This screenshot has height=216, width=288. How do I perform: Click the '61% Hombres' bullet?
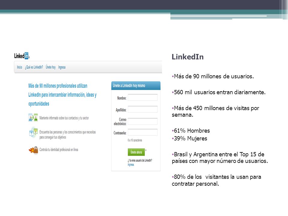[x=191, y=130]
